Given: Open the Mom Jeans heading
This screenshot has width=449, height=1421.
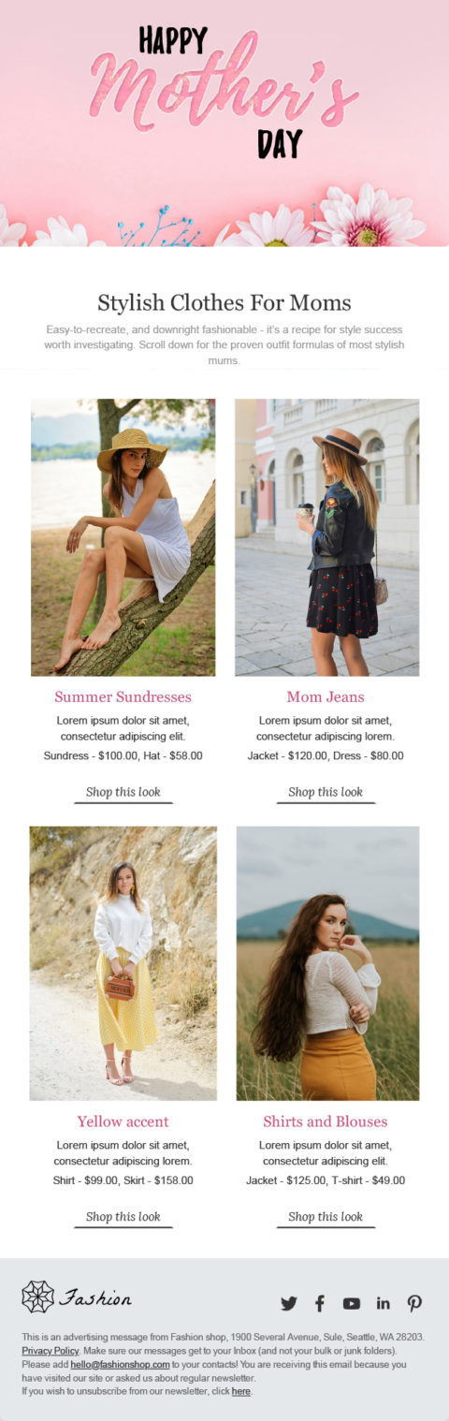Looking at the screenshot, I should (326, 696).
